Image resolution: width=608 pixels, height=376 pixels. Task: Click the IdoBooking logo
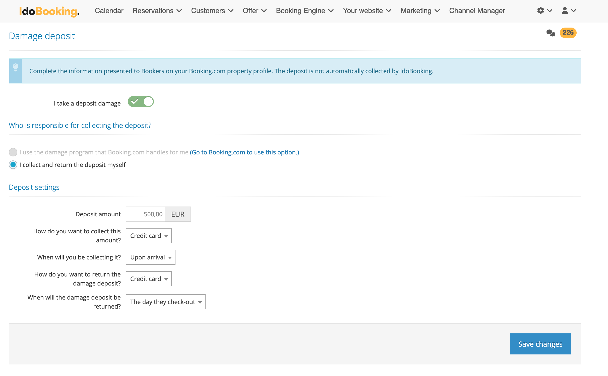tap(49, 11)
